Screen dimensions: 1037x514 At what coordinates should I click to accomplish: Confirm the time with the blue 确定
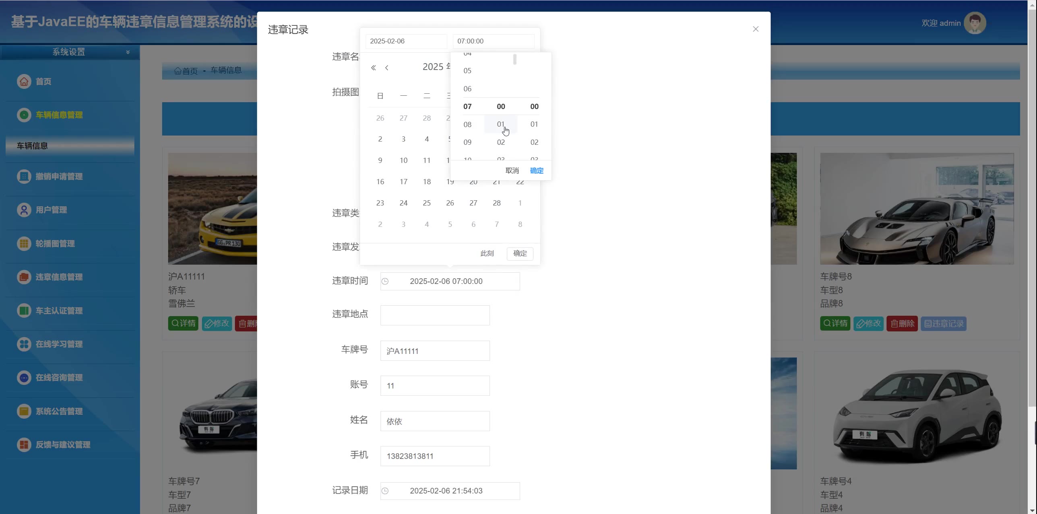(537, 171)
